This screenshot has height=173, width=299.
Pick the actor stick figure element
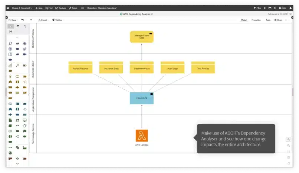tap(10, 77)
